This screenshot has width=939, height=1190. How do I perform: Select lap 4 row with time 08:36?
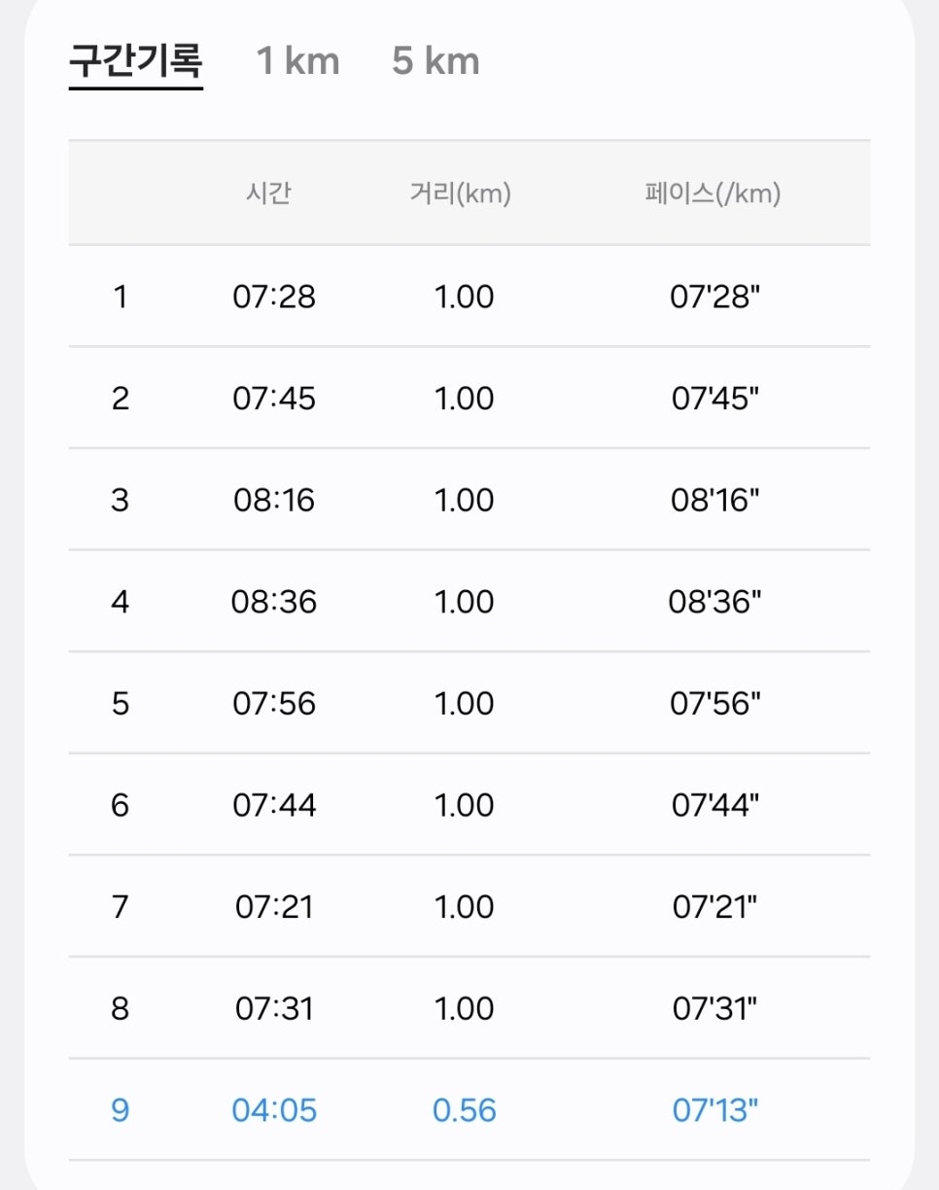(469, 602)
